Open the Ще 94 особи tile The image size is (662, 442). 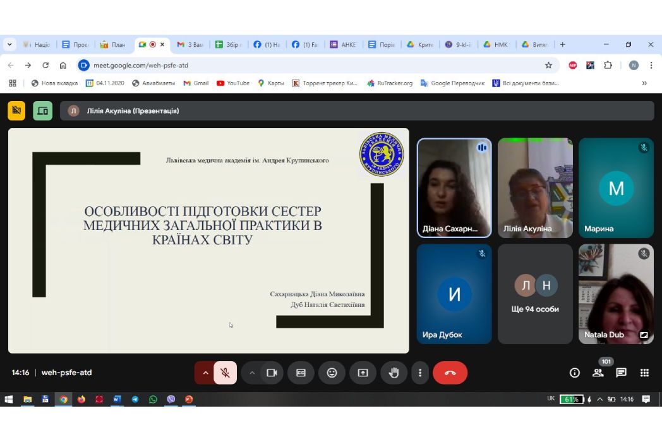(535, 294)
